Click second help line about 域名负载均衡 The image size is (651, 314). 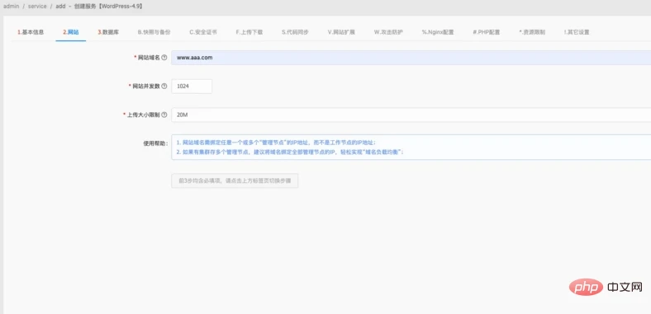click(x=290, y=152)
